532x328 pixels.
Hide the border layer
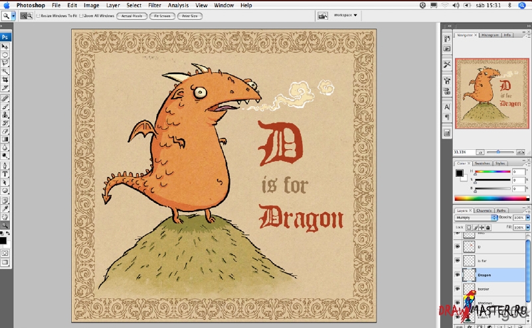(x=458, y=289)
